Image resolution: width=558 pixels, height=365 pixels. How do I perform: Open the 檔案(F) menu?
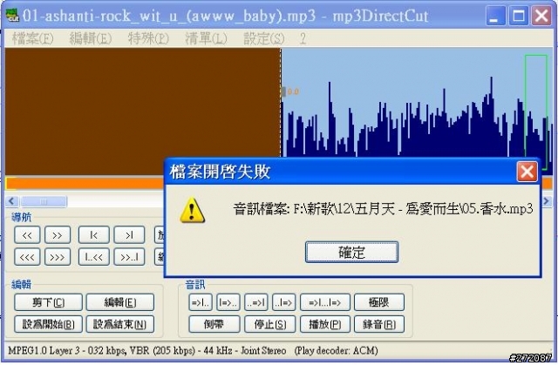tap(33, 38)
